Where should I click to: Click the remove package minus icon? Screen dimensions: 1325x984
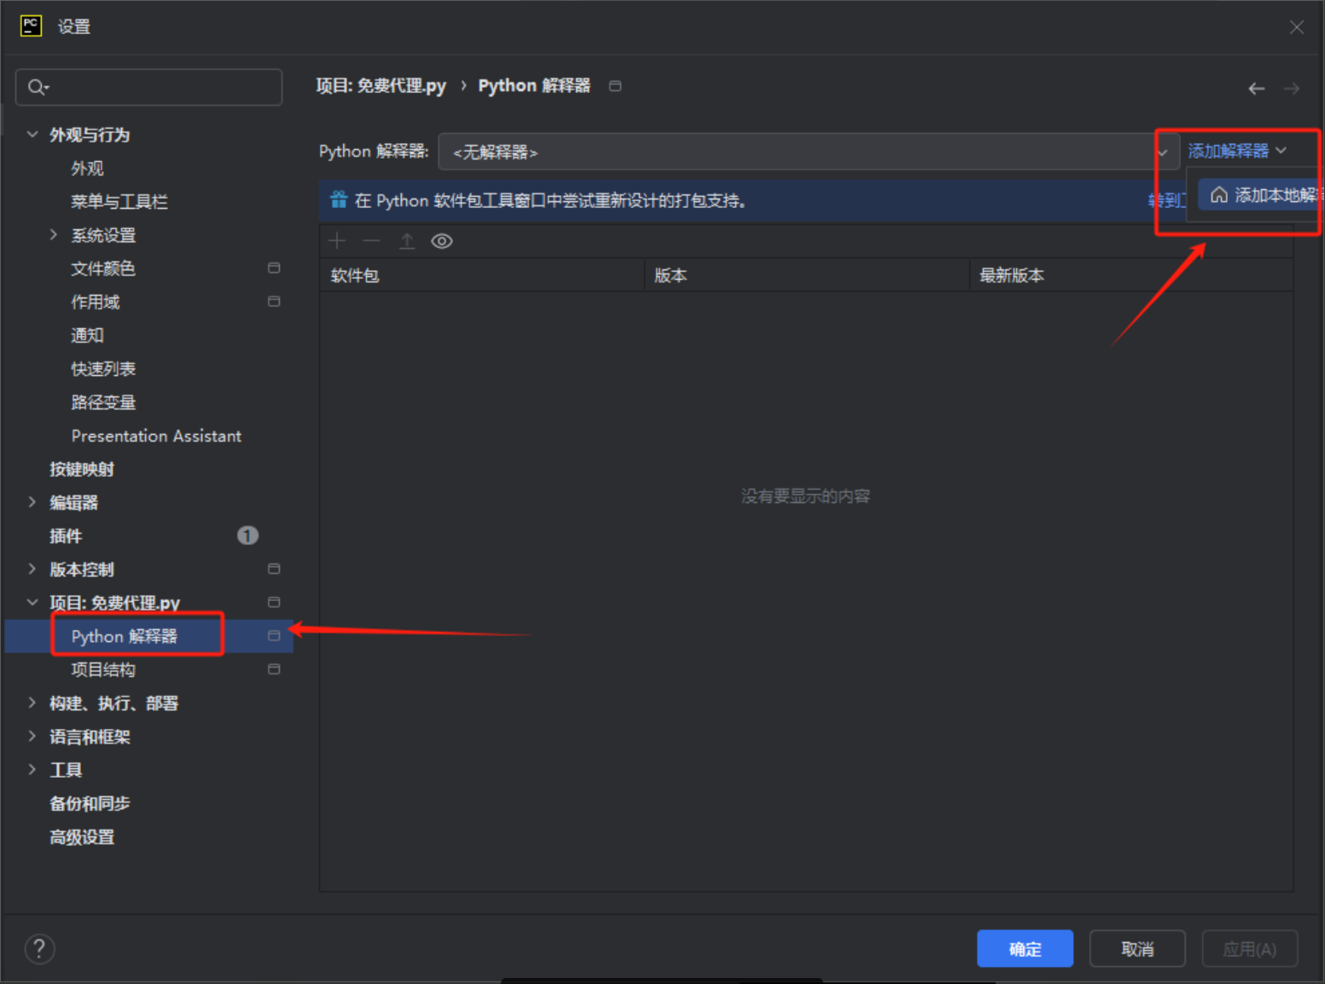pos(371,241)
